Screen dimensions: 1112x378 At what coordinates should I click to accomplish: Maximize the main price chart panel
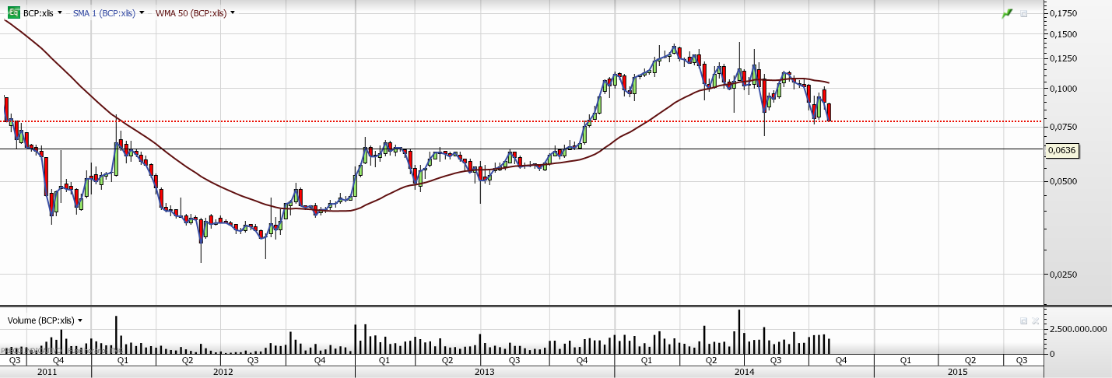point(1024,13)
